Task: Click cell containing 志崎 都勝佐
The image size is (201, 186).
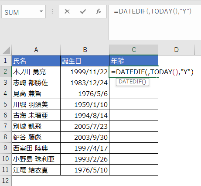Action: click(x=36, y=83)
